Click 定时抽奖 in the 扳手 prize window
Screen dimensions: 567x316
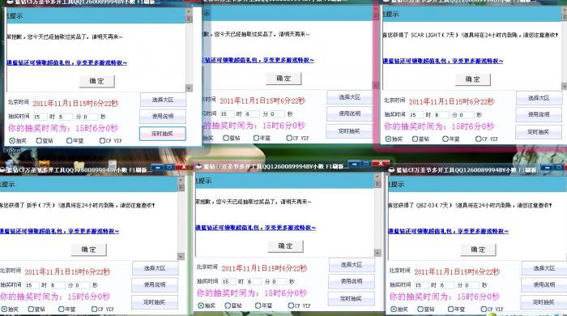pyautogui.click(x=155, y=302)
